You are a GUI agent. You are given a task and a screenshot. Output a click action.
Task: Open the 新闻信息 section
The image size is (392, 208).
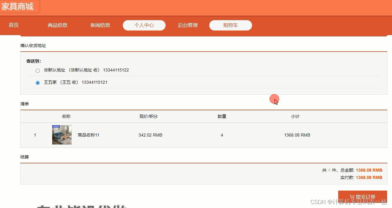coord(101,25)
